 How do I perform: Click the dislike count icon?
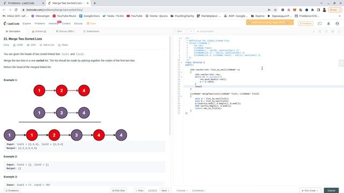[x=28, y=45]
